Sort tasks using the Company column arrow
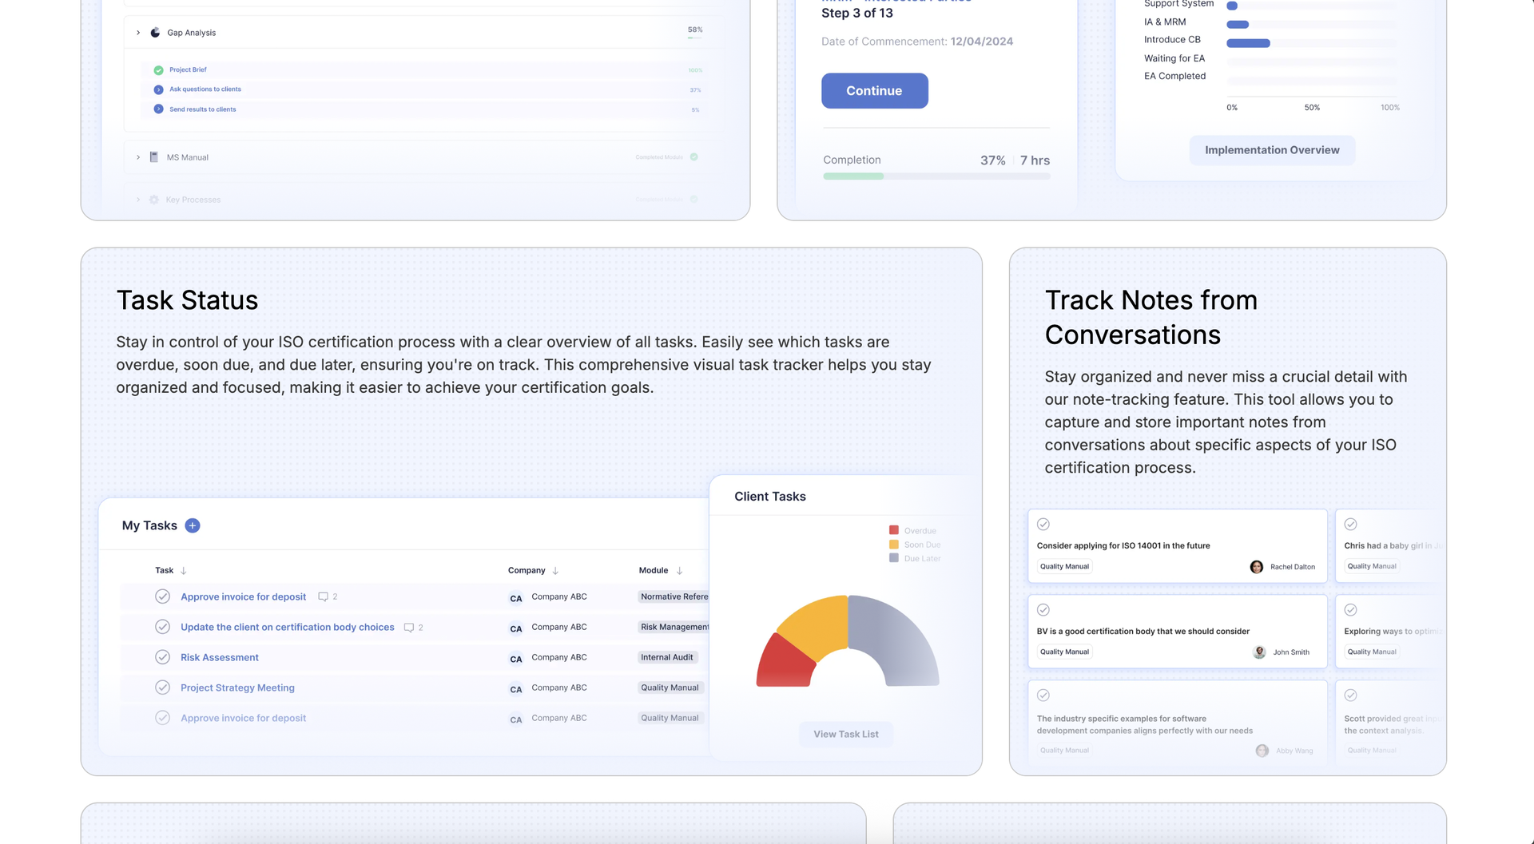 point(555,571)
